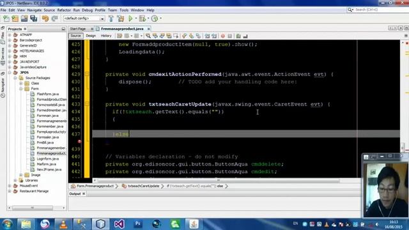Click the Stop Macro Recording icon
The height and width of the screenshot is (230, 409).
230,36
